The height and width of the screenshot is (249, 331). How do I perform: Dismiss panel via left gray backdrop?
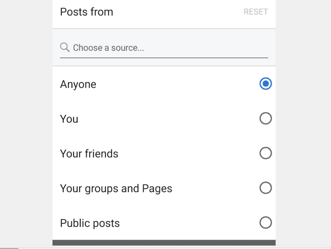pyautogui.click(x=26, y=122)
